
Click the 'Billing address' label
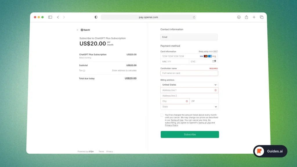167,80
